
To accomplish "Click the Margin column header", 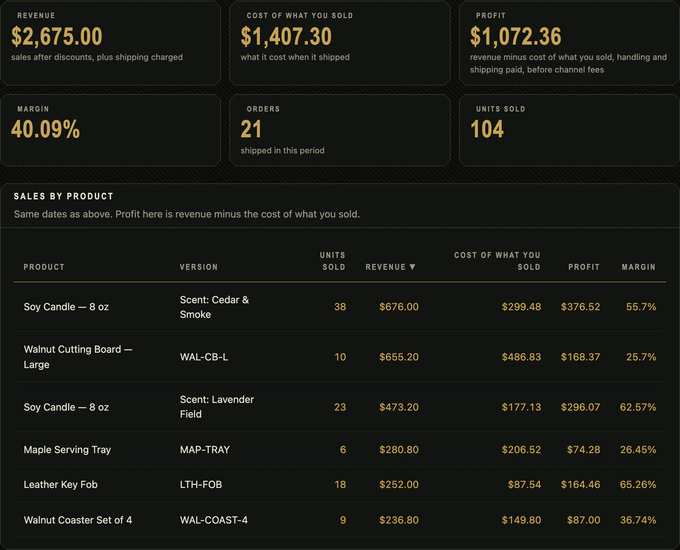I will point(639,266).
